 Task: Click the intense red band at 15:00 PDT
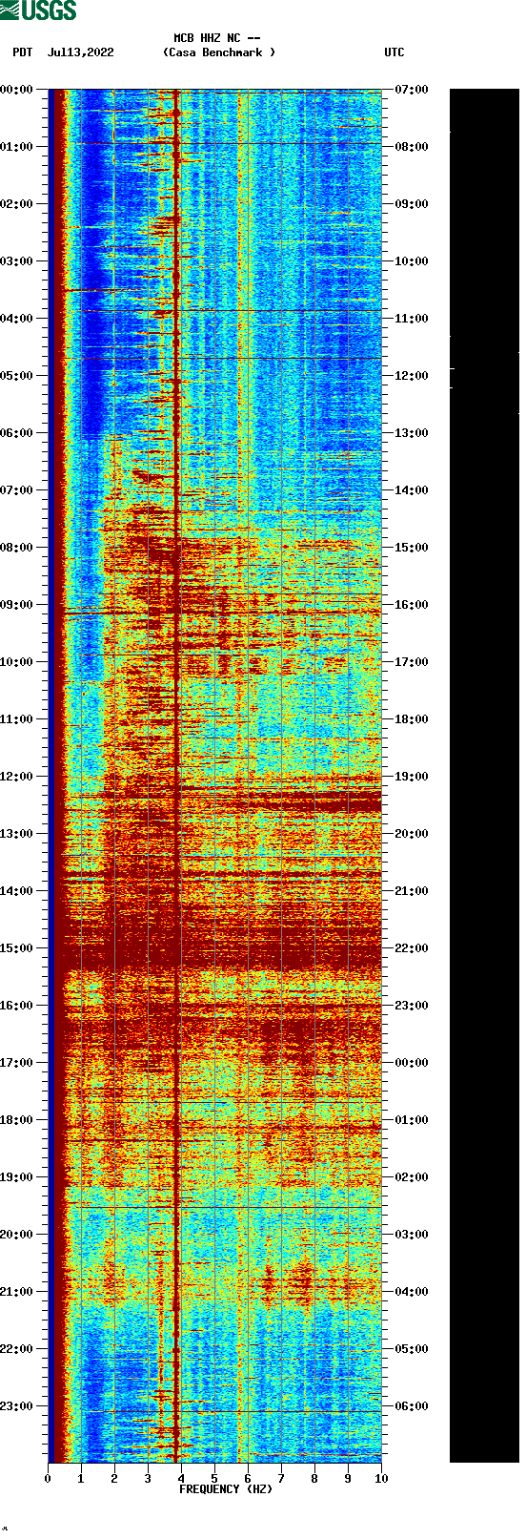pyautogui.click(x=219, y=949)
